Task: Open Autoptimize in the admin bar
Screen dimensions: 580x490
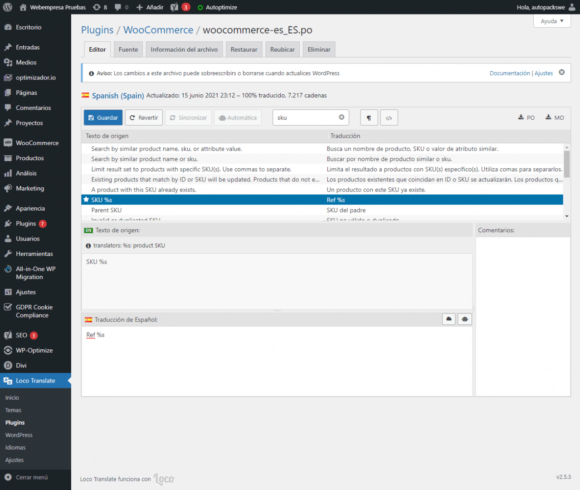Action: [217, 7]
